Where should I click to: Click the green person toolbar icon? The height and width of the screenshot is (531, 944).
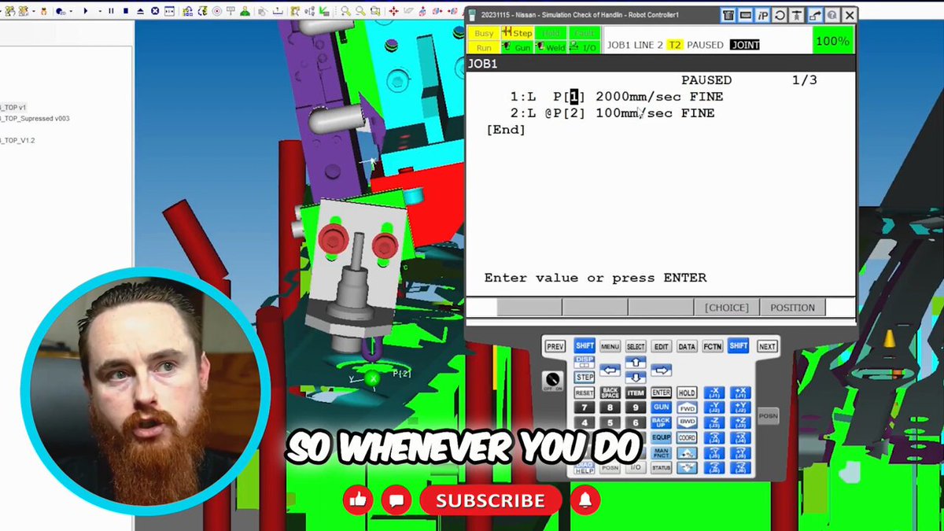[x=245, y=11]
